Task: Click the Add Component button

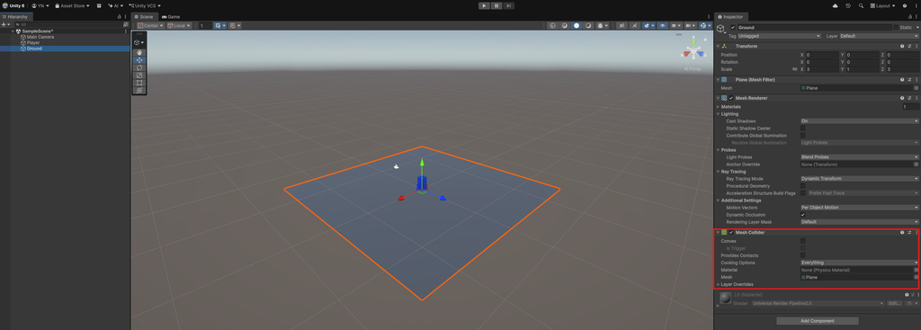Action: click(817, 321)
